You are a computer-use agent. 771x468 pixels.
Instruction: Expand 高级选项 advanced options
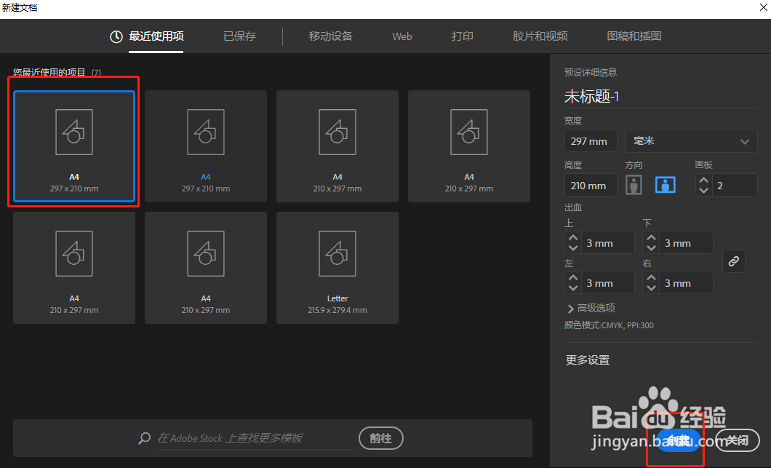click(x=591, y=308)
